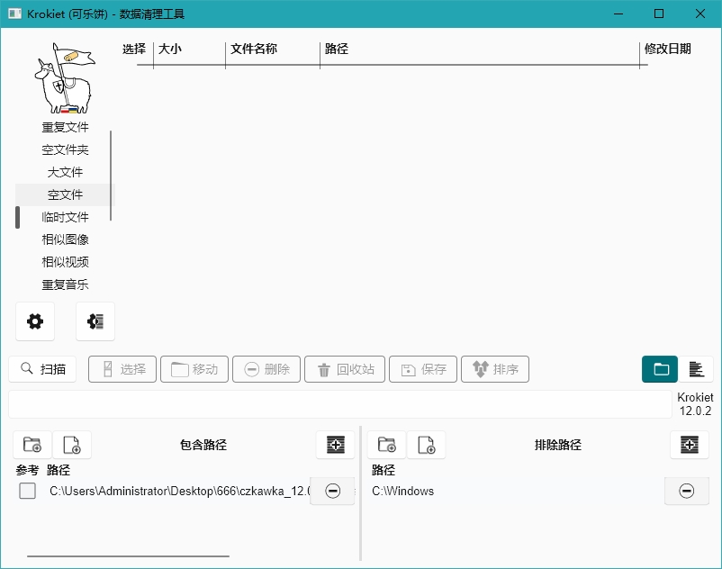Image resolution: width=722 pixels, height=569 pixels.
Task: Select the 空文件 tool
Action: 65,194
